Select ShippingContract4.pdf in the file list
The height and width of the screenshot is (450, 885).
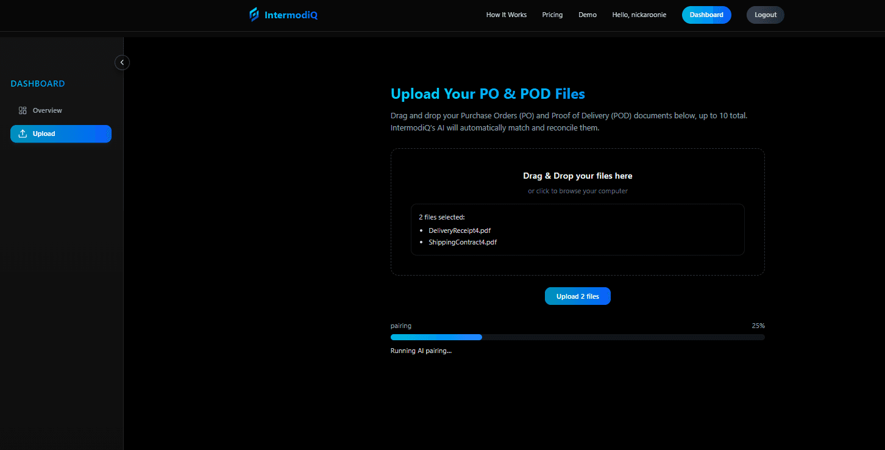(x=463, y=241)
